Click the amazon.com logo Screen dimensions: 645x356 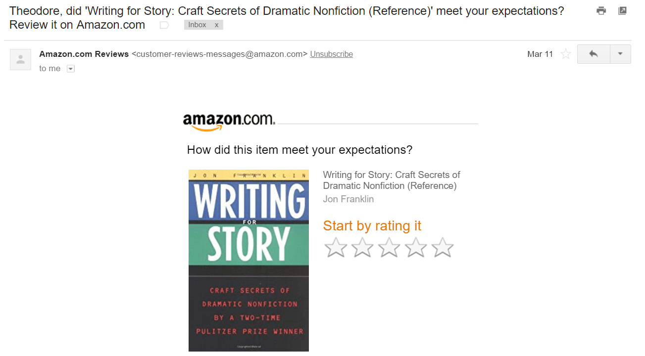[229, 122]
